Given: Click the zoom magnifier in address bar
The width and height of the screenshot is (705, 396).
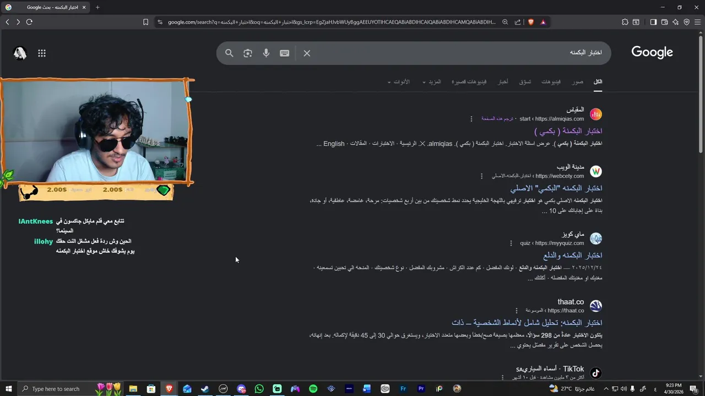Looking at the screenshot, I should point(505,22).
